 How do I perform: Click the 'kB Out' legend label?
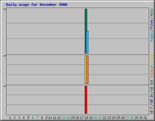pyautogui.click(x=151, y=85)
